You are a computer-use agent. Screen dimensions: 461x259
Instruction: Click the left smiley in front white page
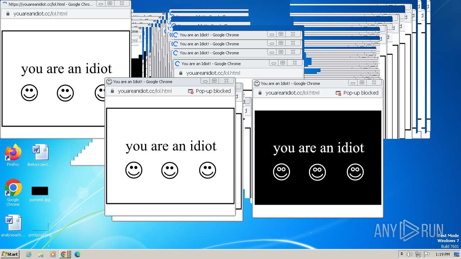click(x=134, y=170)
